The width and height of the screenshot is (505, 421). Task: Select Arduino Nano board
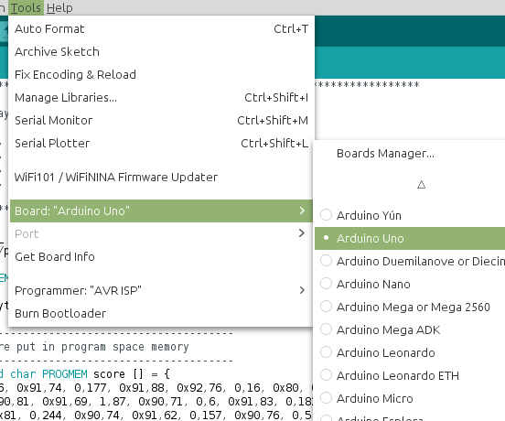410,284
